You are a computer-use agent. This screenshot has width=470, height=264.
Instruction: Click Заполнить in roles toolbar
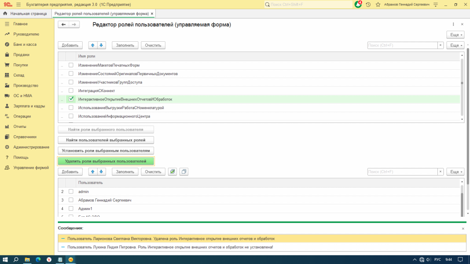[x=125, y=45]
